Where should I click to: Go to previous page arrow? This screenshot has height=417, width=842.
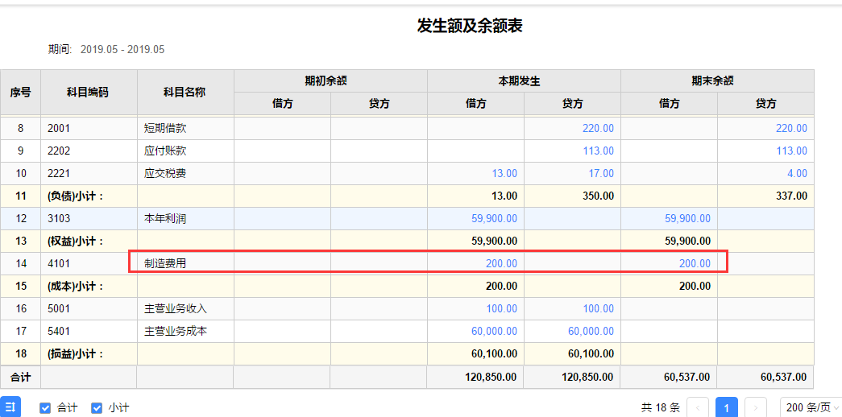click(698, 407)
